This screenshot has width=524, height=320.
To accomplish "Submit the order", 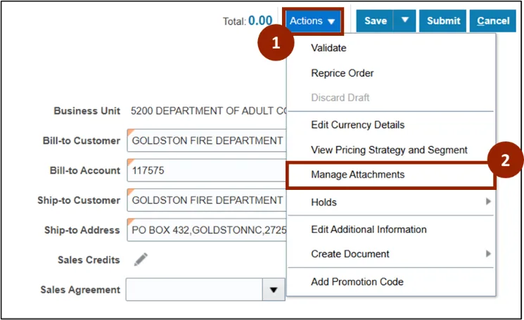I will [x=443, y=21].
